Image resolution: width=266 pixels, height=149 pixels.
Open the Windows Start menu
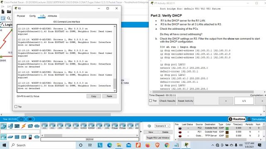(4, 145)
